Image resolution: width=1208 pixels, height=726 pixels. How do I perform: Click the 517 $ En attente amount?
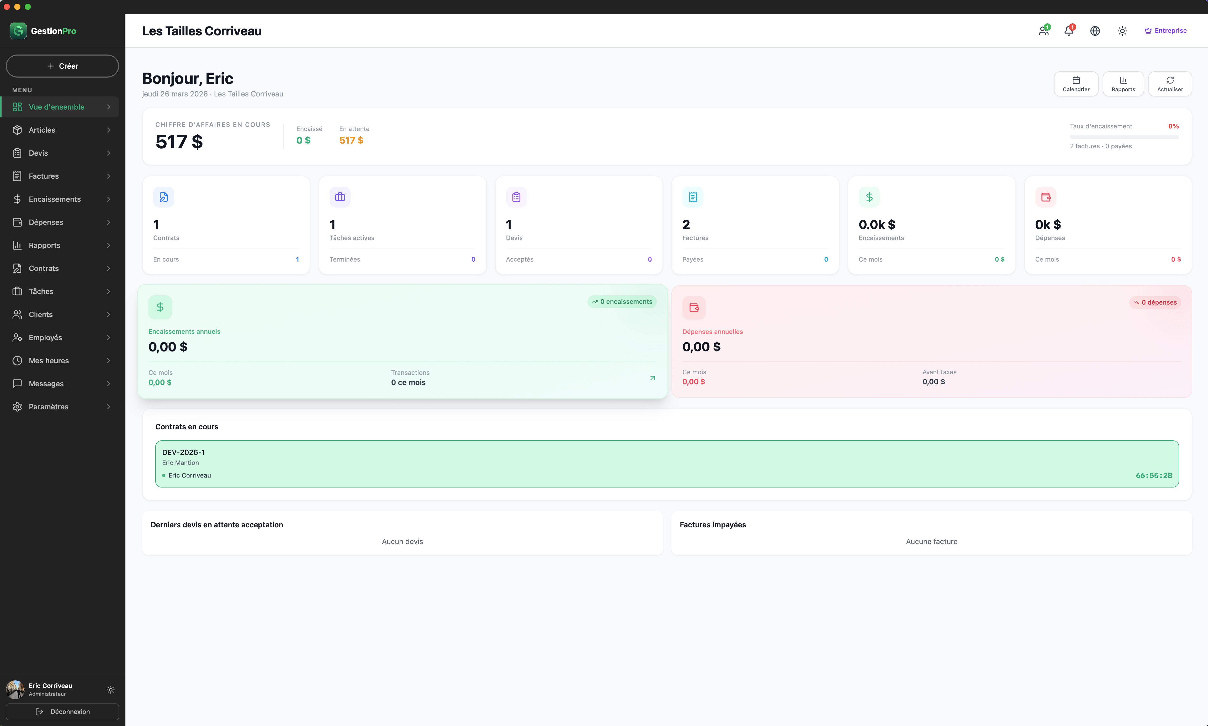click(x=352, y=140)
